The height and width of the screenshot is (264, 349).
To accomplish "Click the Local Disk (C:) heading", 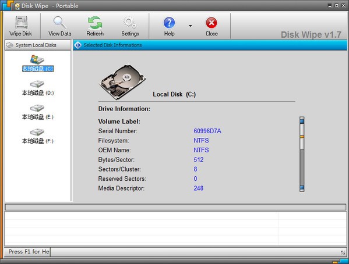I will pyautogui.click(x=174, y=94).
